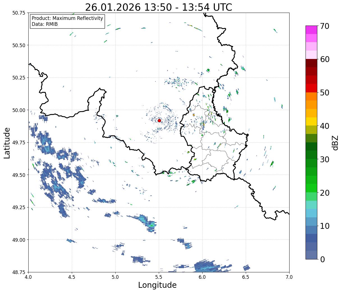Image resolution: width=342 pixels, height=292 pixels.
Task: Pick the orange swatch just below 50 dBZ
Action: 311,96
